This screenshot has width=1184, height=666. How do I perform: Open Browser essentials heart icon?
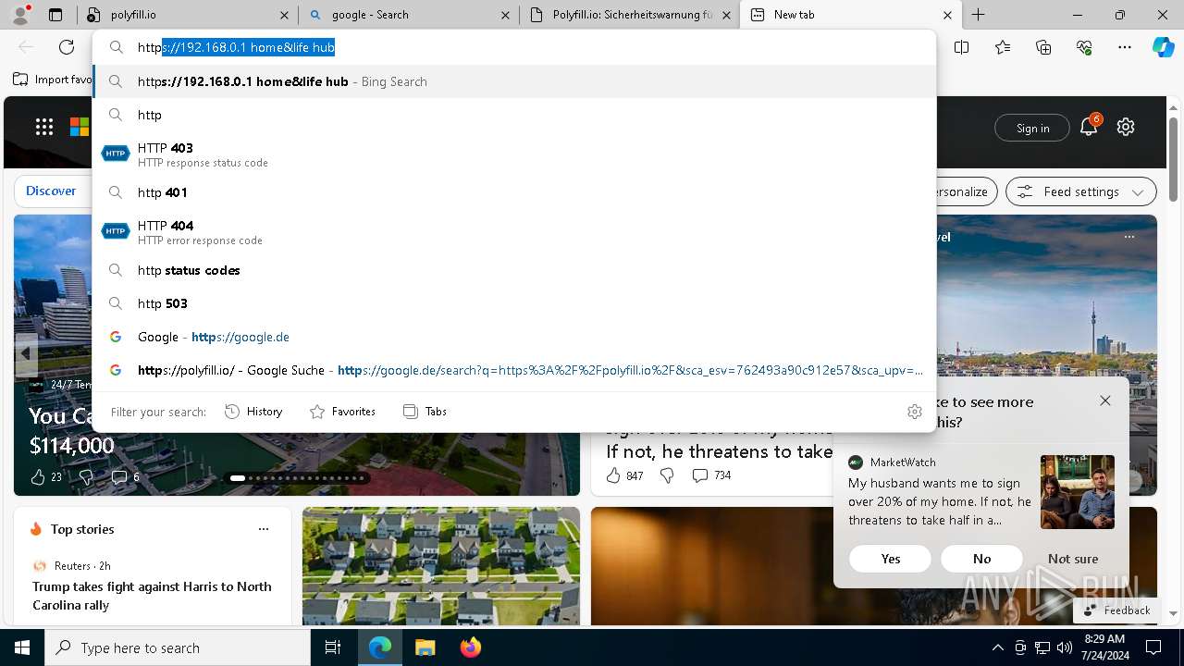(x=1084, y=47)
